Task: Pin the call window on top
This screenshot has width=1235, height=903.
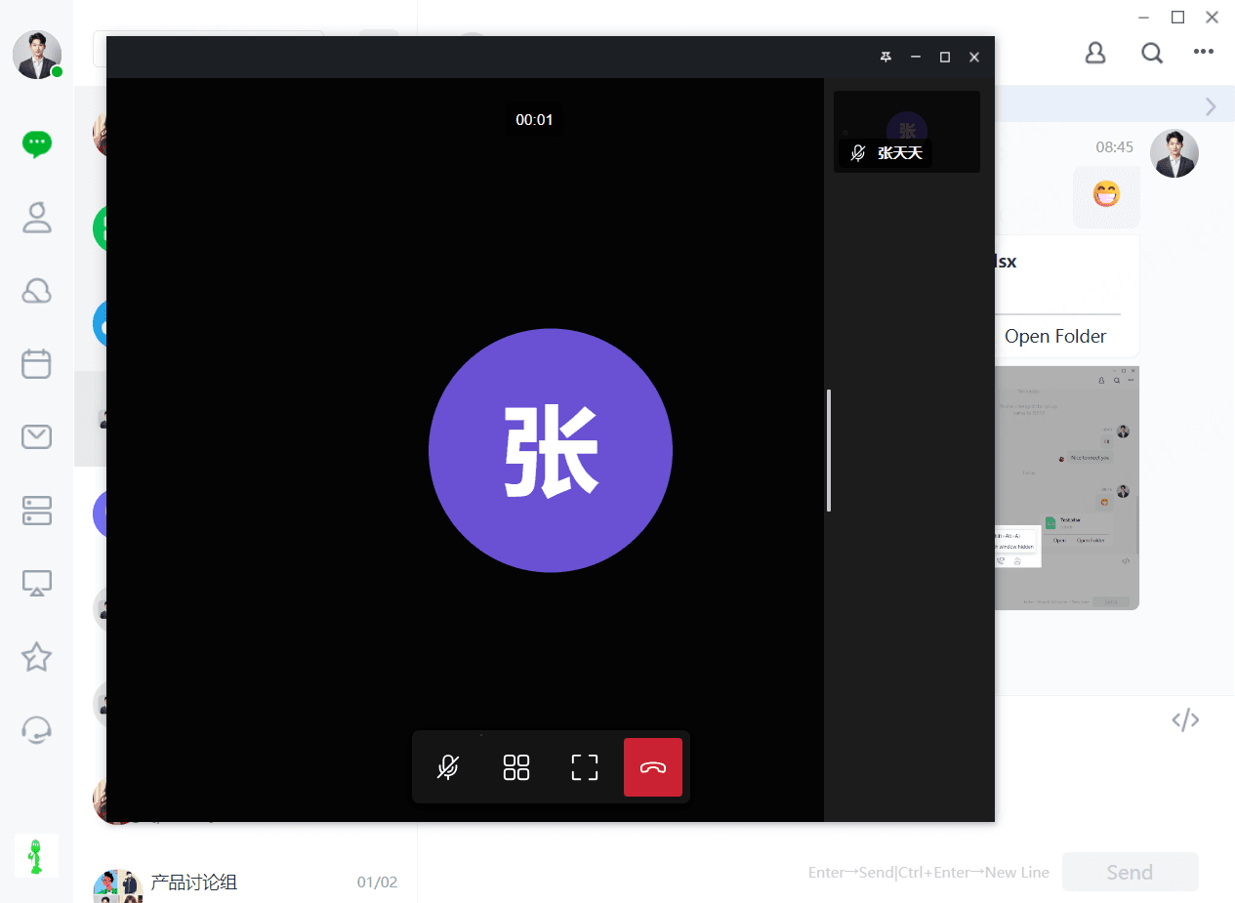Action: [885, 58]
